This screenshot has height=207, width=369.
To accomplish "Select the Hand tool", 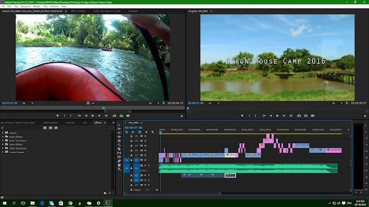I will tap(119, 165).
